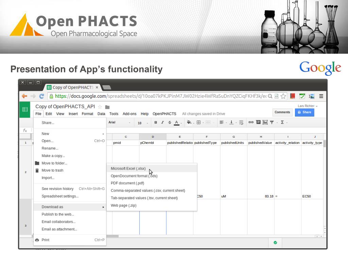The width and height of the screenshot is (348, 261).
Task: Choose Make a copy...
Action: coord(70,156)
